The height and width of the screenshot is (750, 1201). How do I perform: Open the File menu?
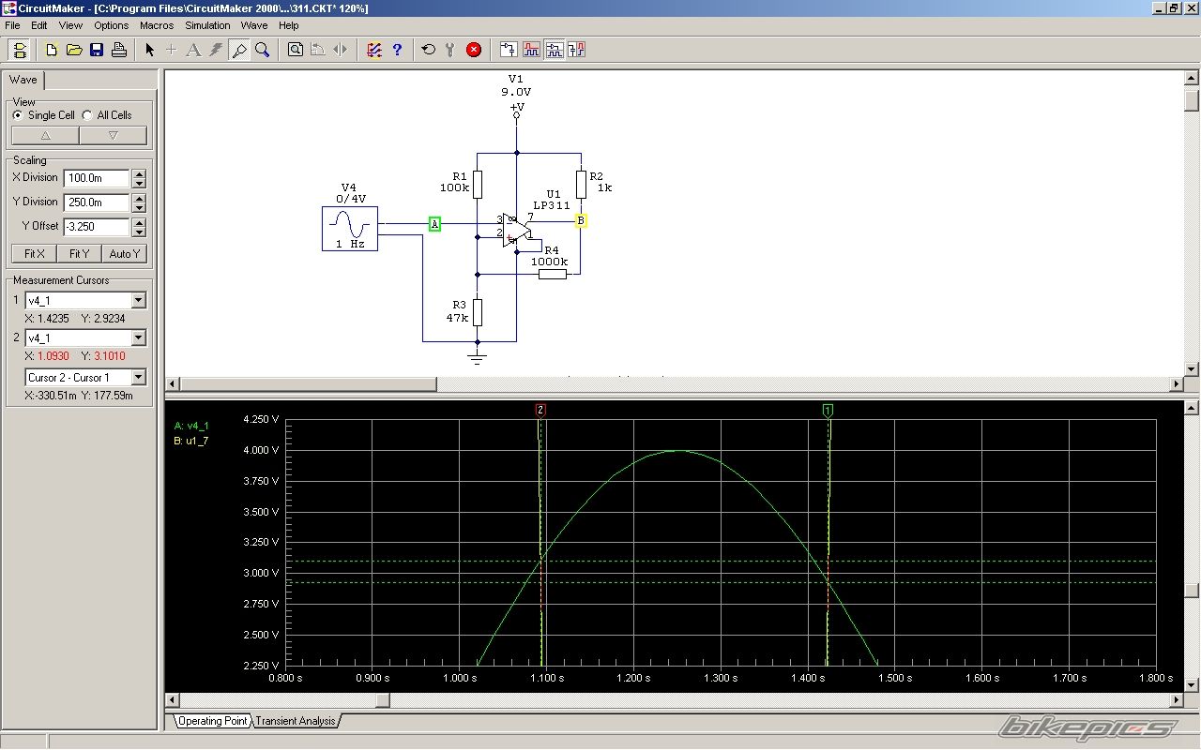pyautogui.click(x=12, y=25)
